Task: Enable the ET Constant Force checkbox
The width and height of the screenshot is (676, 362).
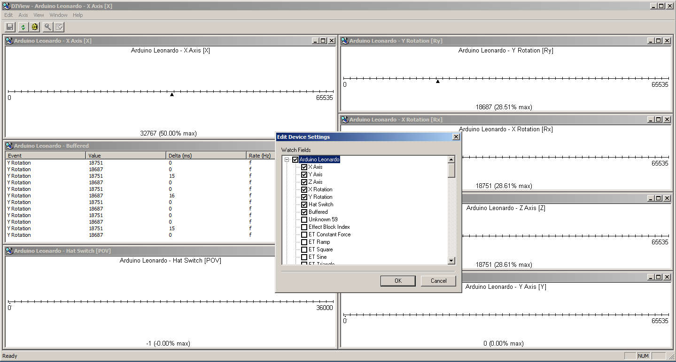Action: coord(304,234)
